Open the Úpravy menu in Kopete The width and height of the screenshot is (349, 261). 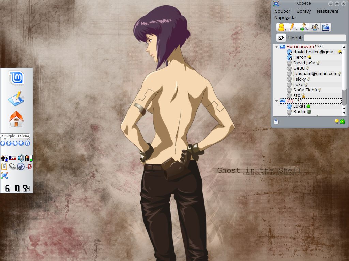pyautogui.click(x=304, y=11)
